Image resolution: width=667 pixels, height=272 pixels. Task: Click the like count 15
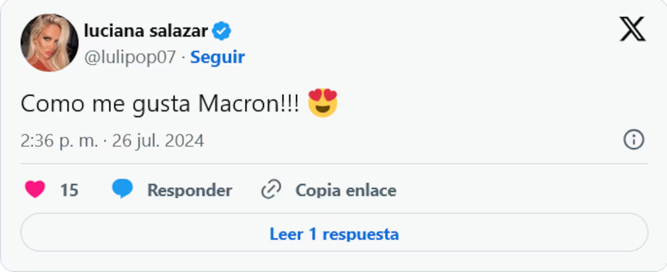click(x=69, y=190)
